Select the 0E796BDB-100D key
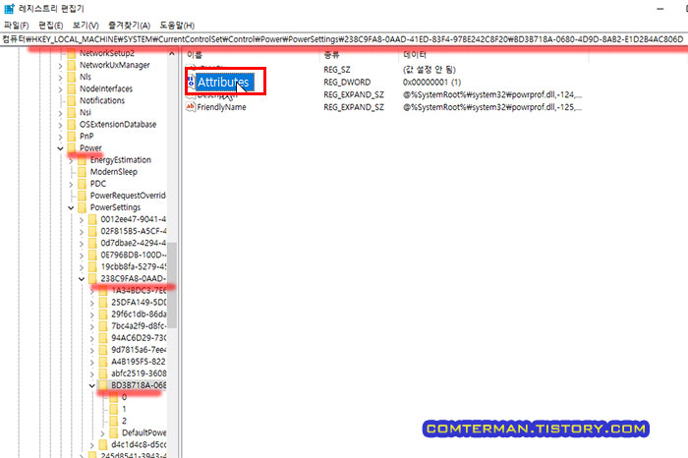Viewport: 688px width, 458px height. click(134, 255)
